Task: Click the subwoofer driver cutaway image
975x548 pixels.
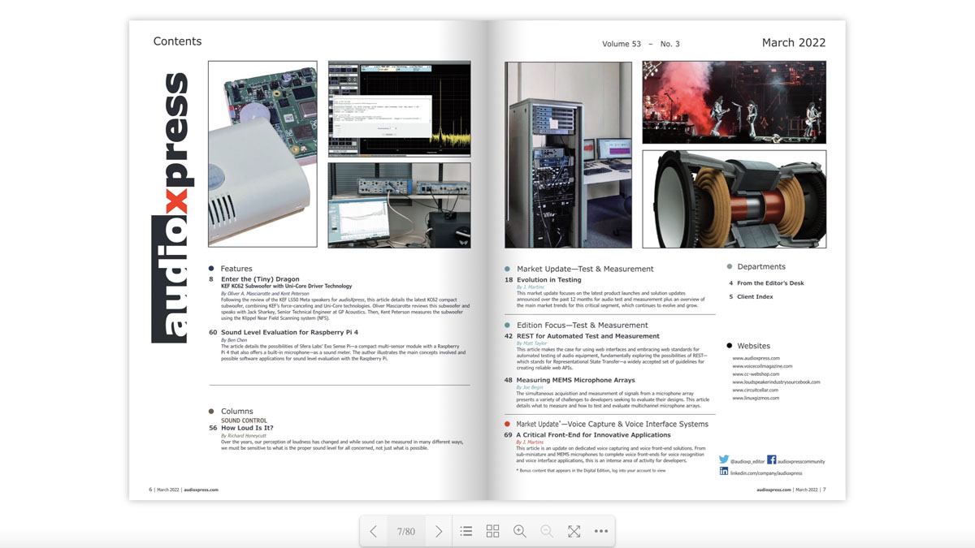Action: pyautogui.click(x=734, y=199)
